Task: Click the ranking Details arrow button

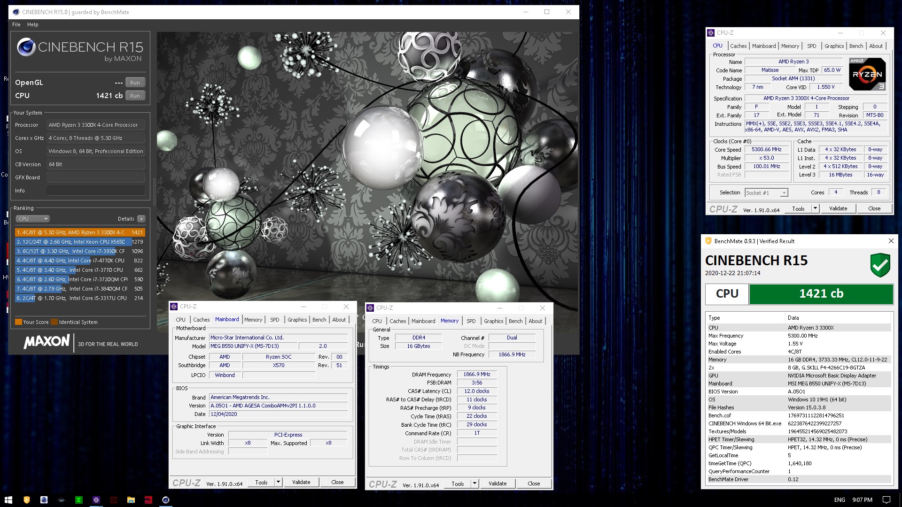Action: [141, 219]
